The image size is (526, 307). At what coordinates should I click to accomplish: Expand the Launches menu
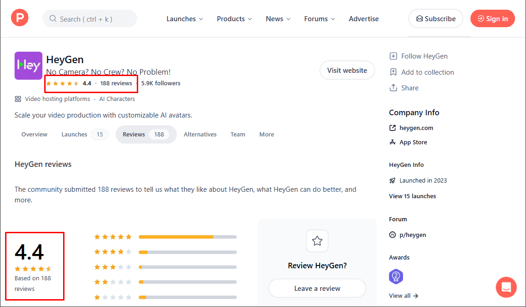click(185, 19)
